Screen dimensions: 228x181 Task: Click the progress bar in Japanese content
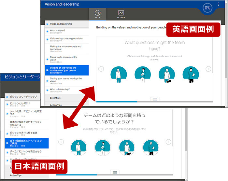coord(115,175)
